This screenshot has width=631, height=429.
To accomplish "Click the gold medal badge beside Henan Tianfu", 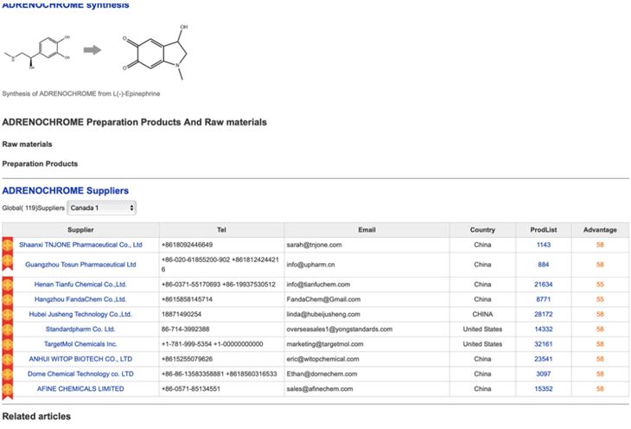I will coord(8,285).
